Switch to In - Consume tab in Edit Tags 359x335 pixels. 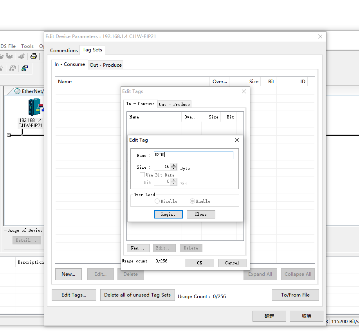click(x=140, y=104)
